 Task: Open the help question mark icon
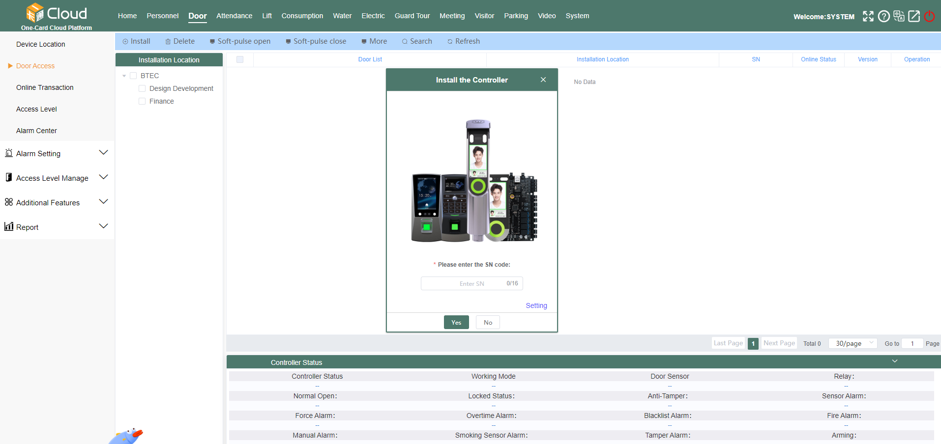click(883, 16)
